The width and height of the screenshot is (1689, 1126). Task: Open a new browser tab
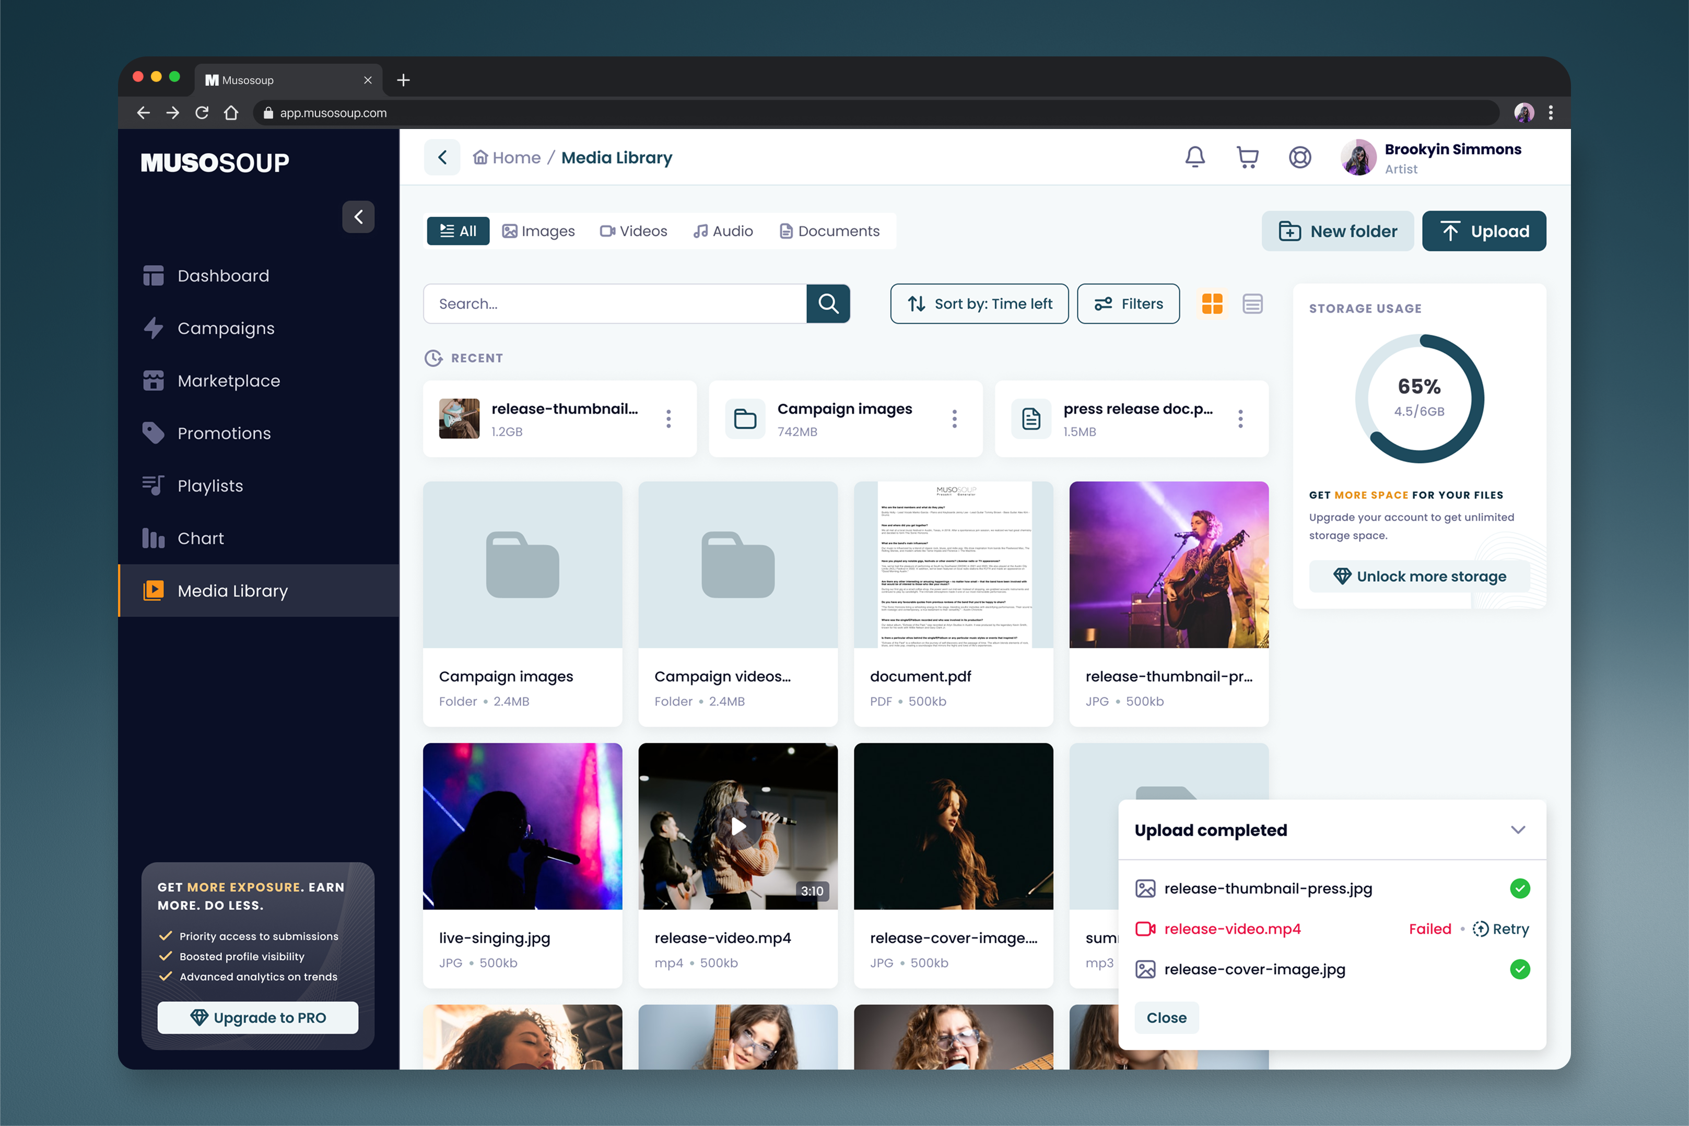point(404,80)
